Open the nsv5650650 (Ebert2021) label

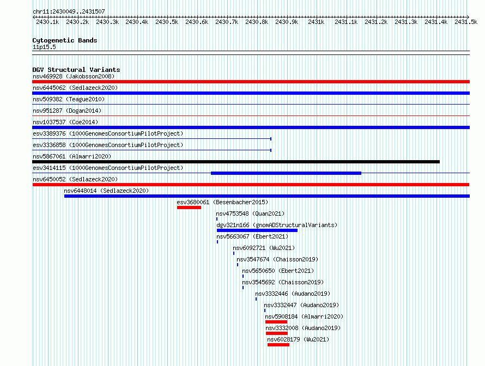pyautogui.click(x=278, y=271)
